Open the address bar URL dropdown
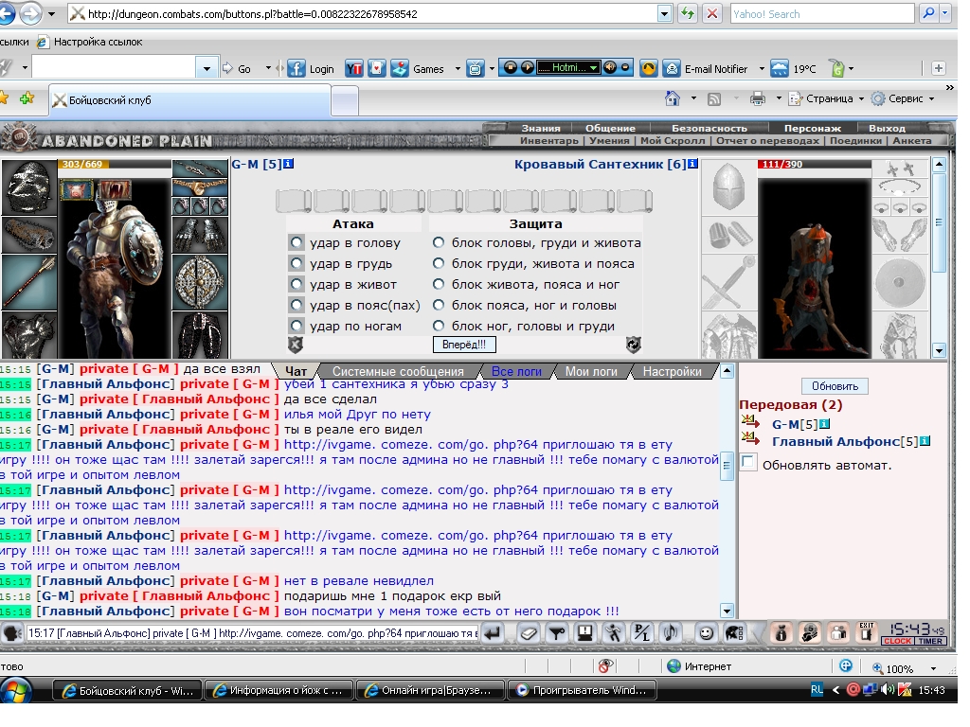The image size is (970, 727). point(664,13)
